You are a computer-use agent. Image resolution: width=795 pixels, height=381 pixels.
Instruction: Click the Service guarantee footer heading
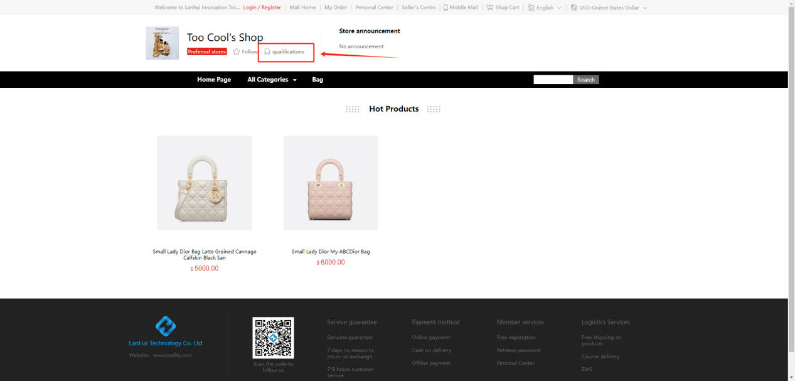pyautogui.click(x=352, y=322)
